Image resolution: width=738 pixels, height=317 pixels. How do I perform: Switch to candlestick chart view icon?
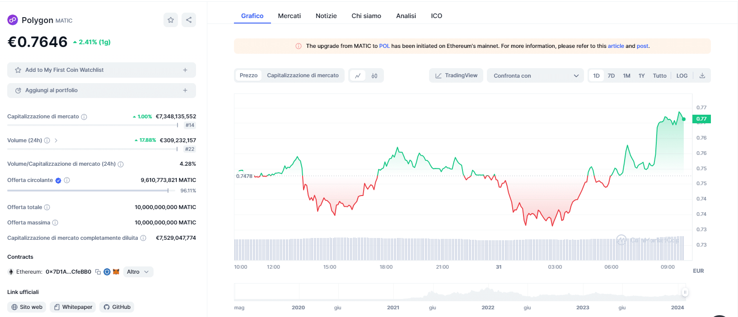click(374, 76)
